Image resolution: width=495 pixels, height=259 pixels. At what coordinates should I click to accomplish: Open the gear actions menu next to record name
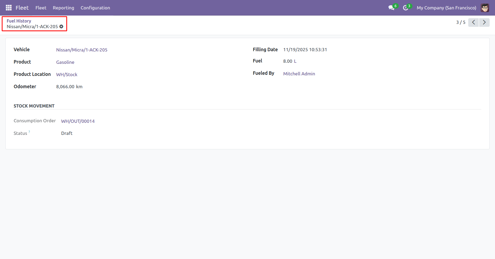pos(61,27)
